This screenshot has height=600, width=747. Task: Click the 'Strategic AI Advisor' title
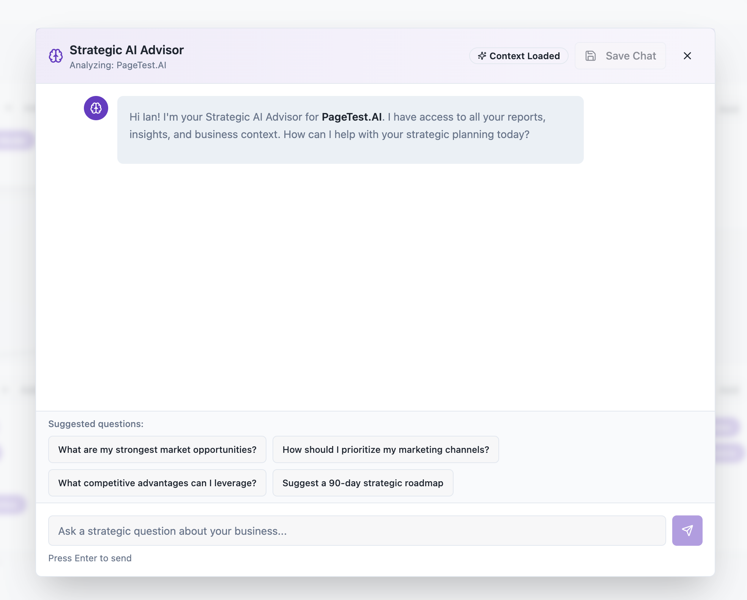pyautogui.click(x=127, y=50)
